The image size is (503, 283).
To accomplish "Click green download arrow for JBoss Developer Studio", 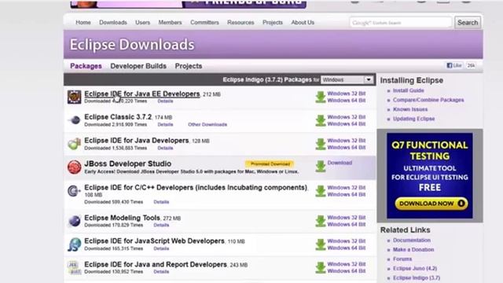I will click(321, 166).
